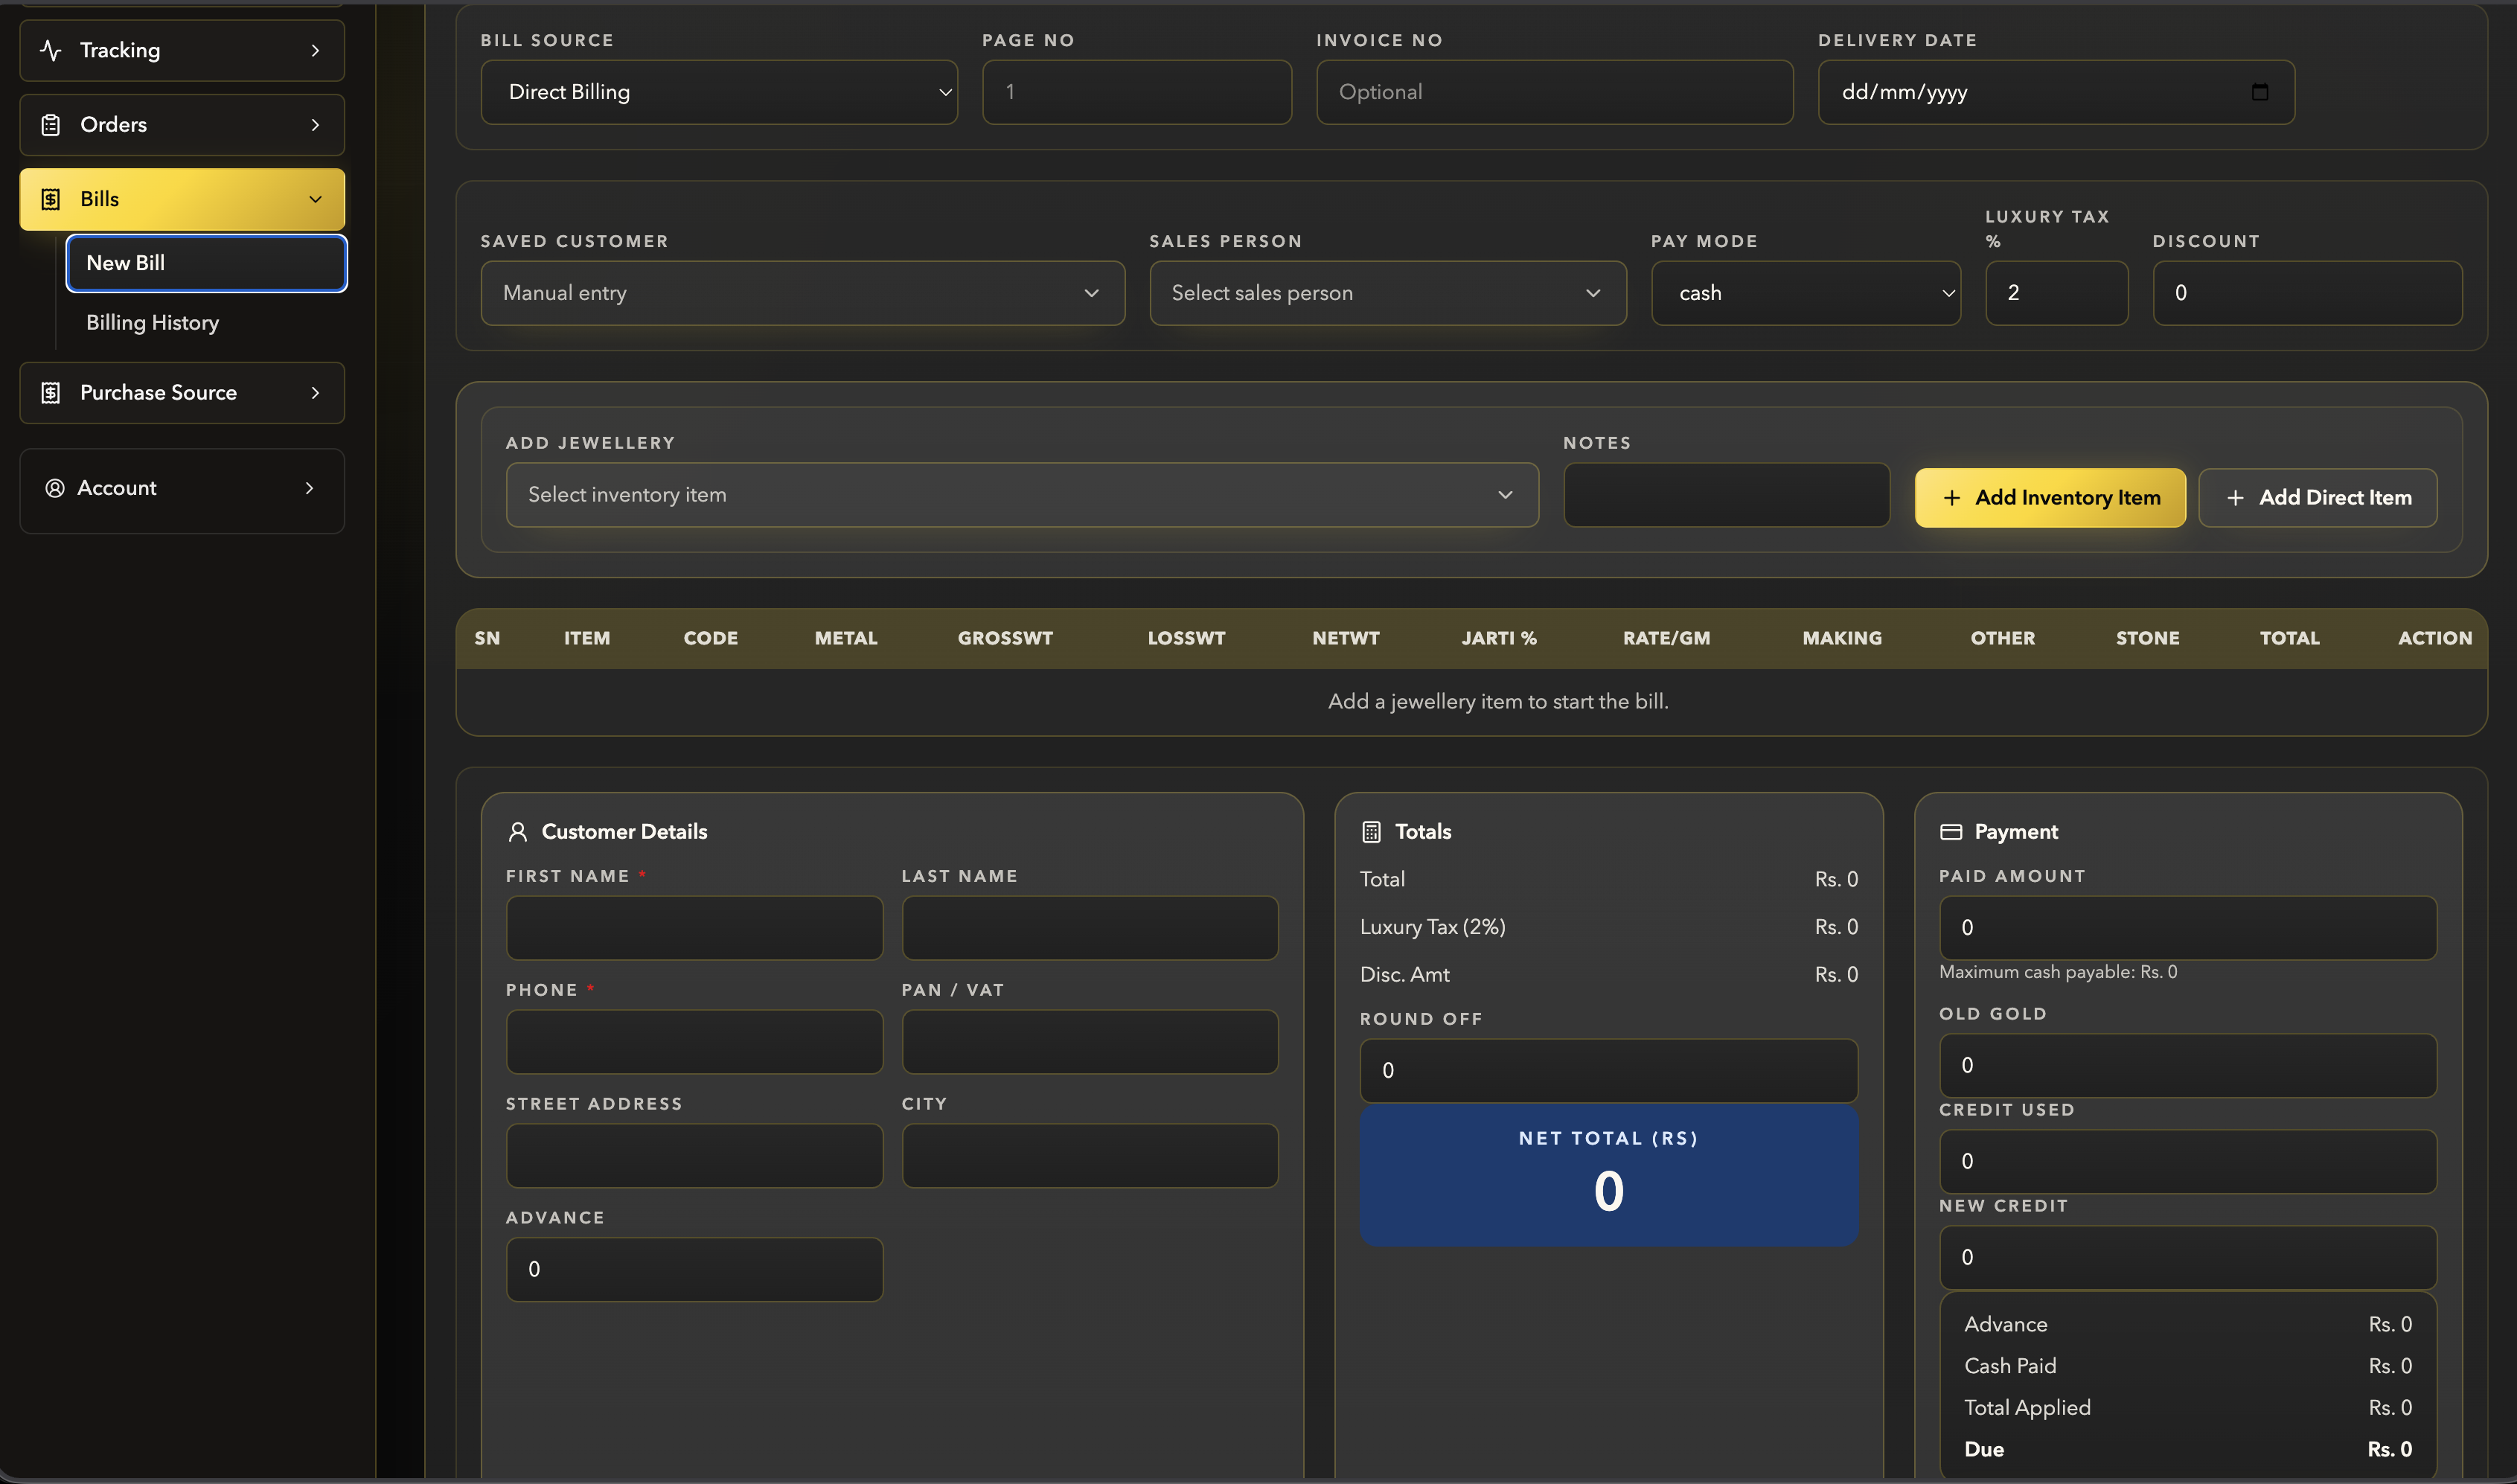
Task: Open the Bill Source dropdown
Action: (x=719, y=92)
